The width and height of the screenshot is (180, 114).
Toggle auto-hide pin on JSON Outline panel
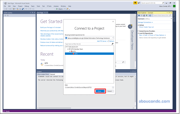coord(32,12)
